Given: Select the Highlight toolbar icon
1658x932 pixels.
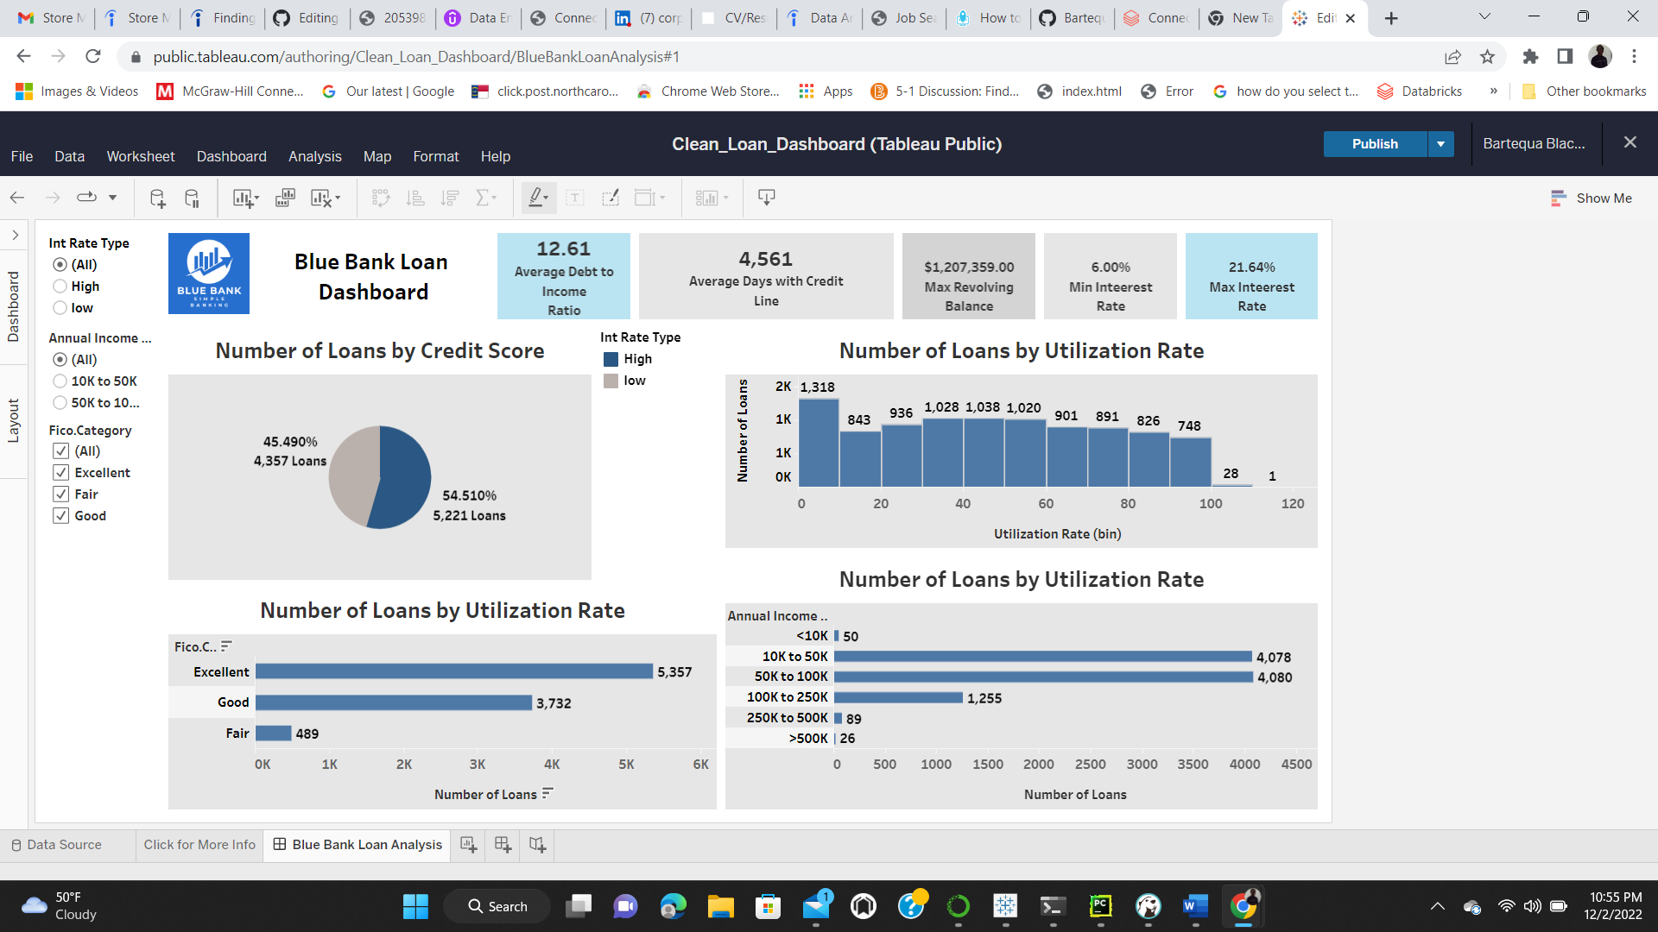Looking at the screenshot, I should 535,198.
